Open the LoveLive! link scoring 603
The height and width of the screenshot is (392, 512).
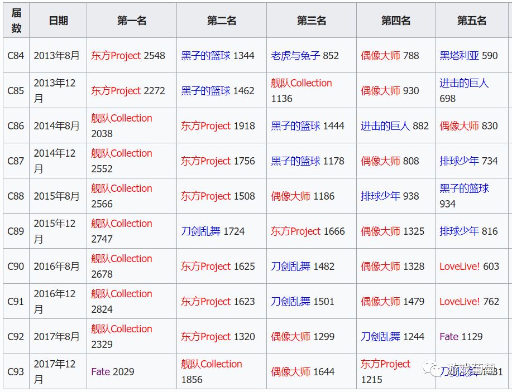pos(460,267)
